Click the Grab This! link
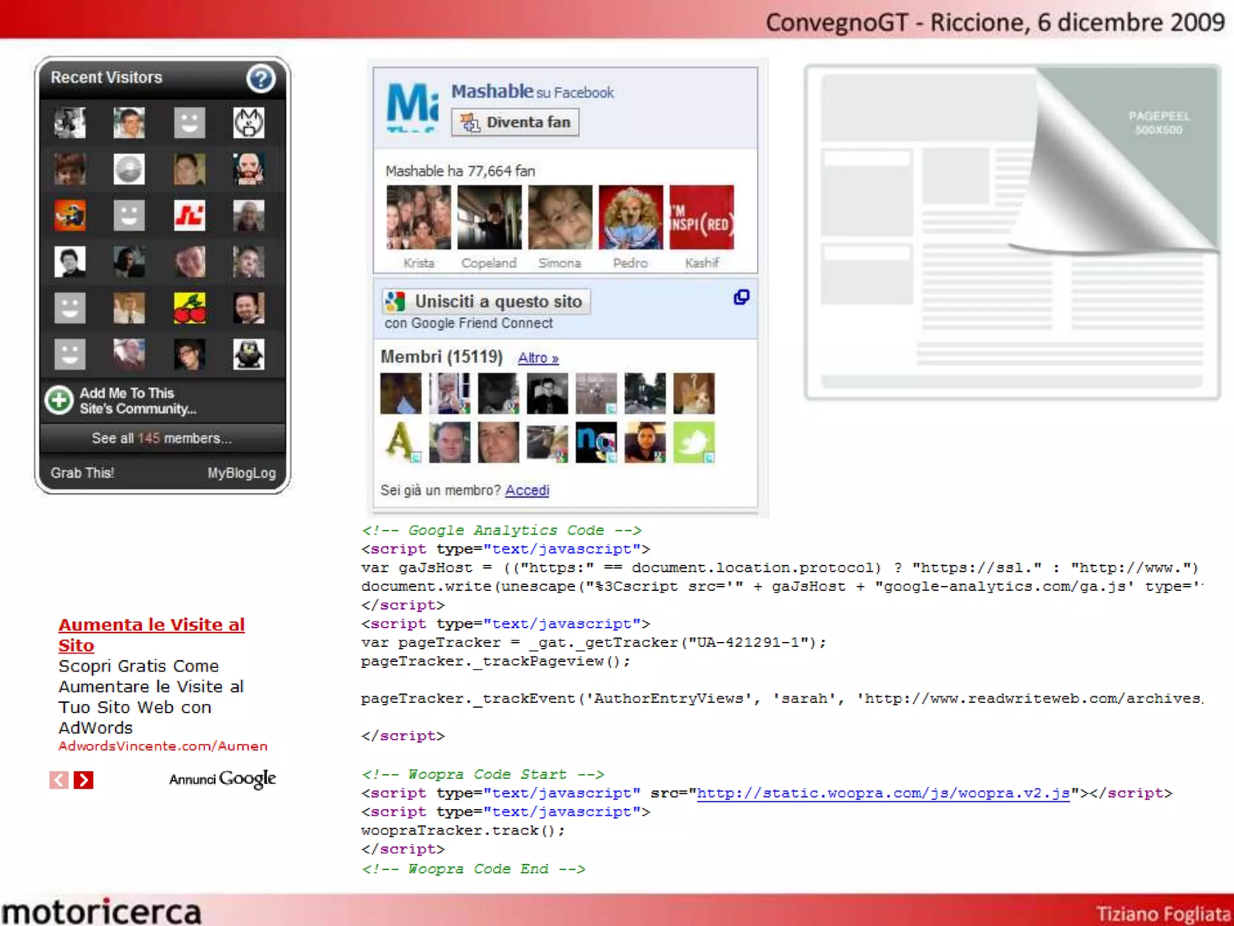This screenshot has width=1234, height=926. click(83, 473)
